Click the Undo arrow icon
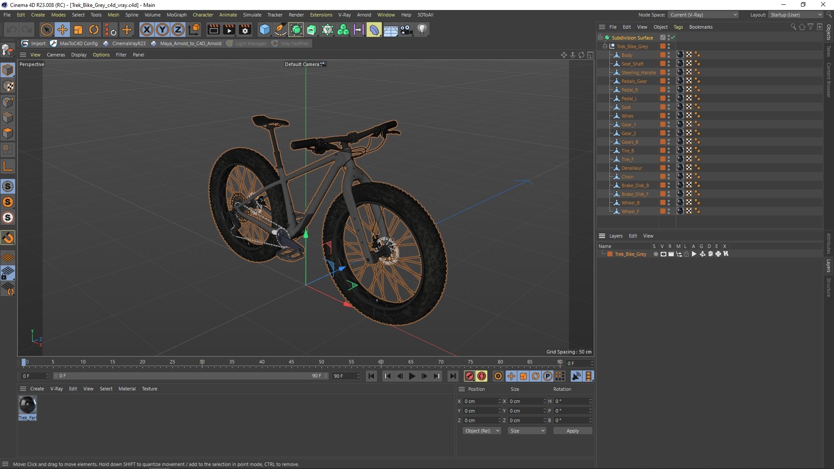This screenshot has width=834, height=469. pos(12,30)
